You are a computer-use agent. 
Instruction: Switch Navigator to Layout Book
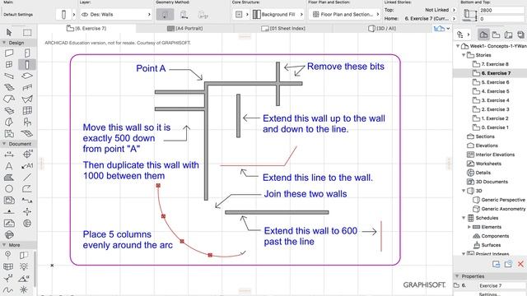[x=509, y=35]
